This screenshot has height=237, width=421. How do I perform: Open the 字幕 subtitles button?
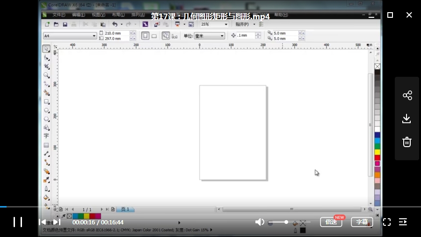[362, 222]
